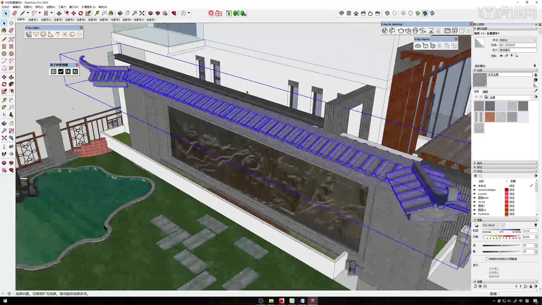The image size is (542, 305).
Task: Choose the Move tool in top toolbar
Action: click(x=73, y=13)
